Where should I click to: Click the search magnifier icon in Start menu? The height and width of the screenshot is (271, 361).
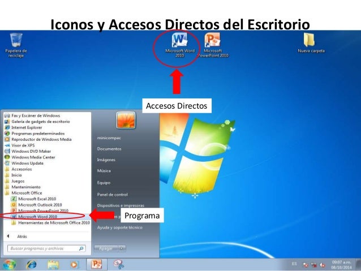(x=81, y=248)
